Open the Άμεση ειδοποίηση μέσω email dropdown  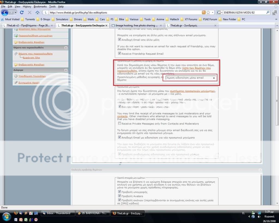190,78
